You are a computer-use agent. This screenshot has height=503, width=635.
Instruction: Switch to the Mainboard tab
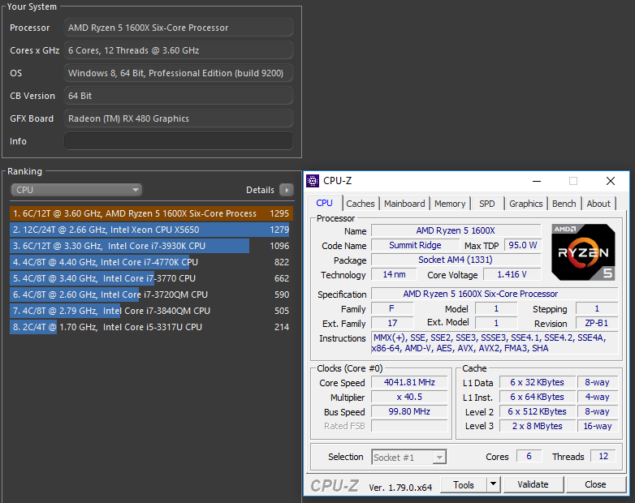[404, 204]
